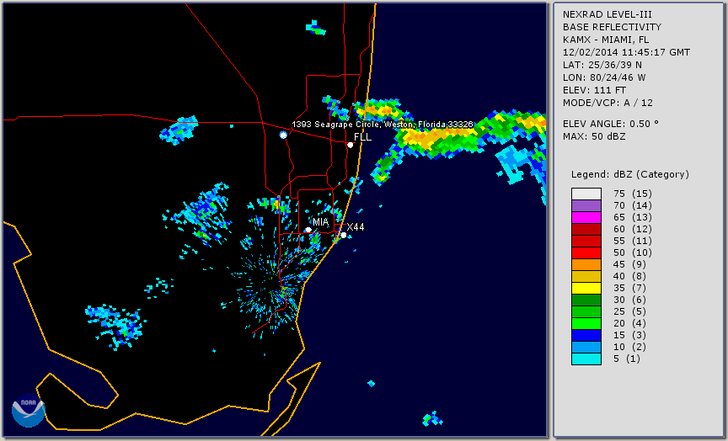Click the blue 15 dBZ legend swatch
728x441 pixels.
[x=586, y=335]
